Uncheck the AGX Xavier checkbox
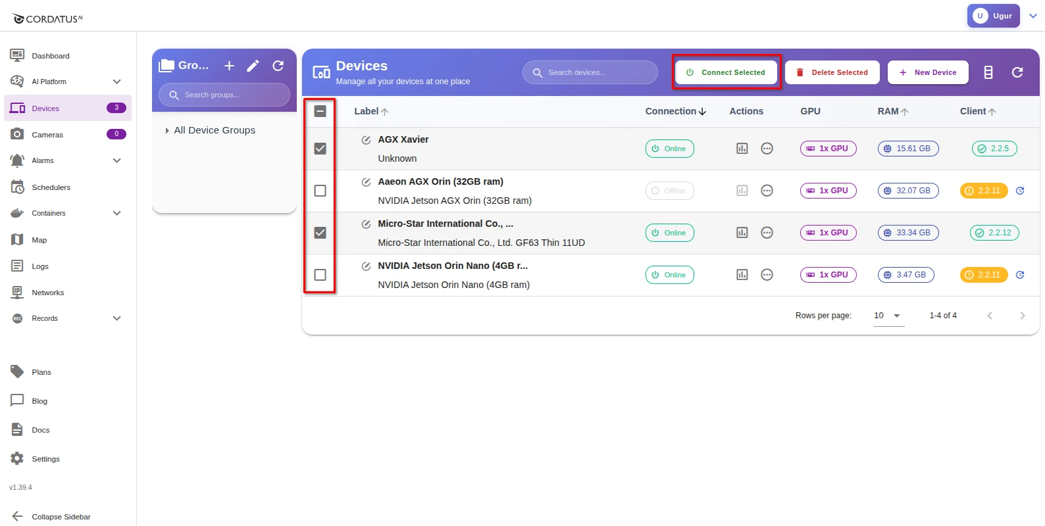 pos(320,149)
